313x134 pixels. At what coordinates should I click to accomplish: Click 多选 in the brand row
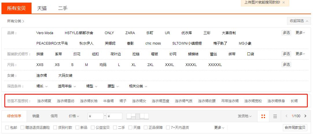[286, 33]
